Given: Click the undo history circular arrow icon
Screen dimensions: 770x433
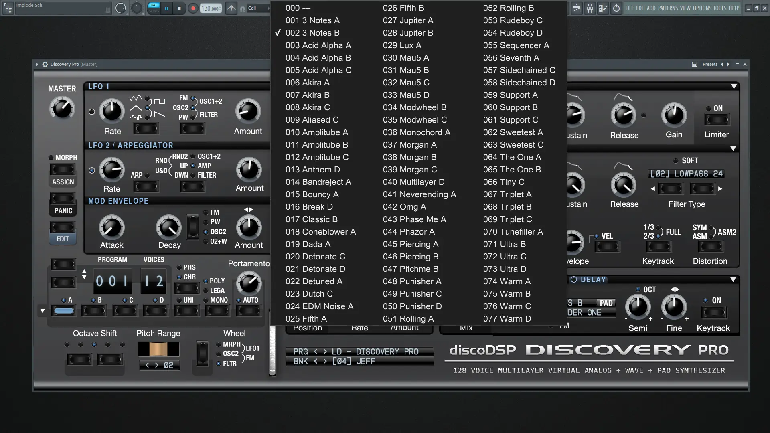Looking at the screenshot, I should (x=616, y=8).
